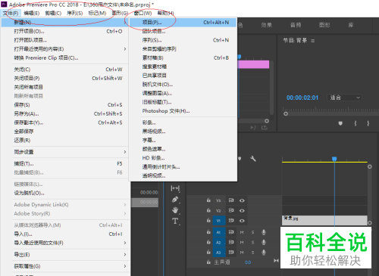
Task: Choose 序列(S)... in the New submenu
Action: pos(183,40)
